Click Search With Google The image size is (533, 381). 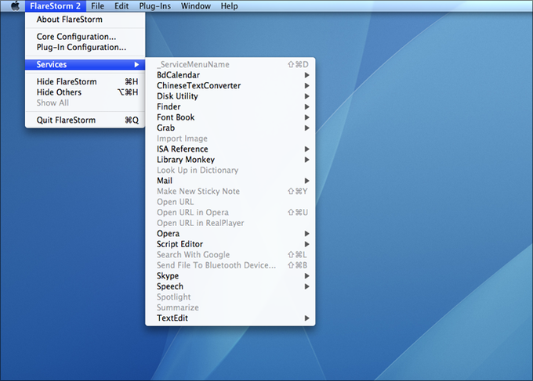coord(230,254)
